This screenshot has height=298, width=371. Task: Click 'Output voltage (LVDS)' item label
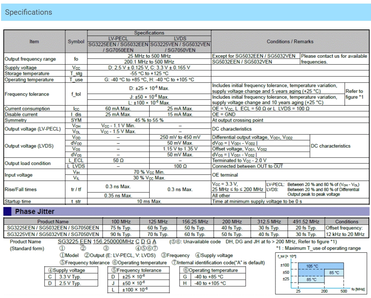click(29, 146)
